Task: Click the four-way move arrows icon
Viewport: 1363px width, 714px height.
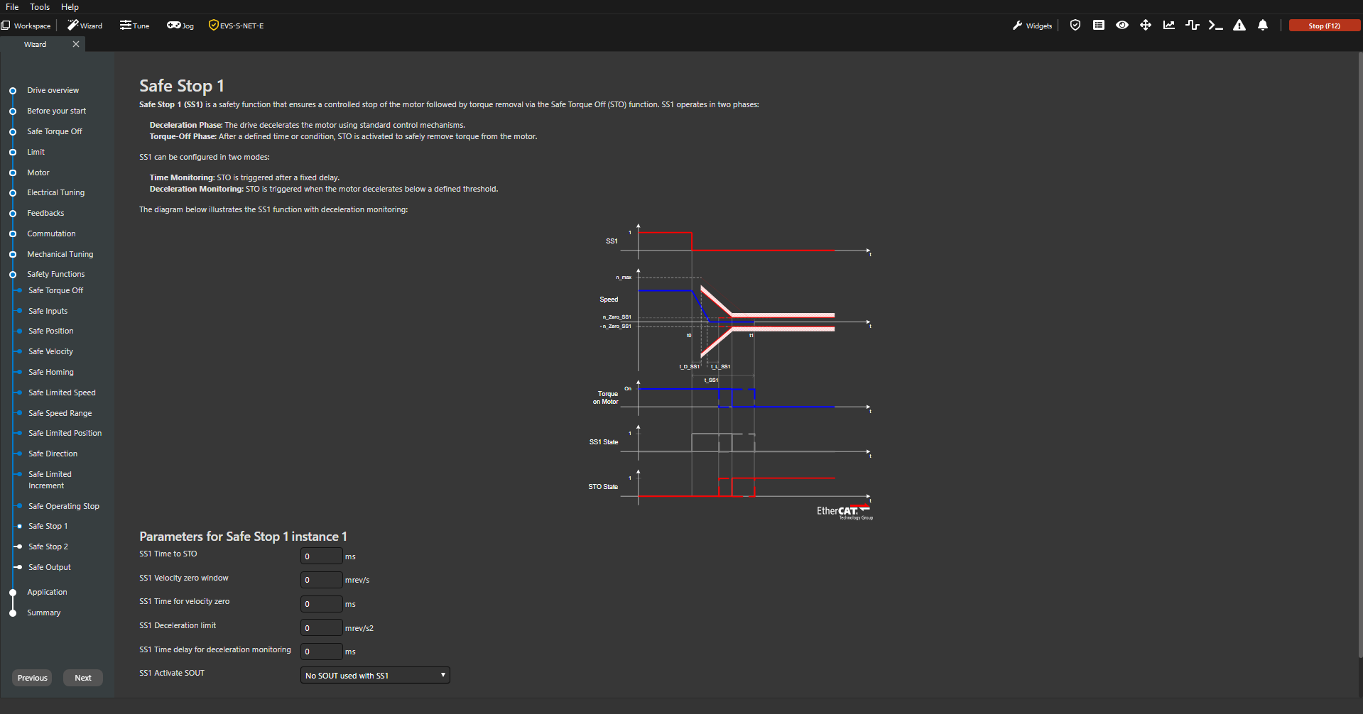Action: (x=1146, y=26)
